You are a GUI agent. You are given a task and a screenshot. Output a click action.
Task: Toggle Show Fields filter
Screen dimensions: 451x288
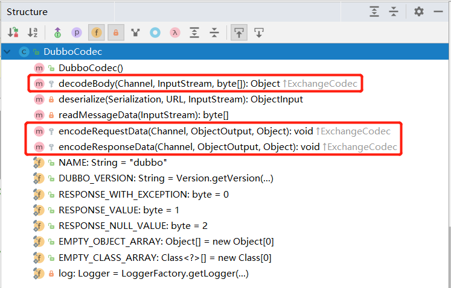(x=97, y=33)
